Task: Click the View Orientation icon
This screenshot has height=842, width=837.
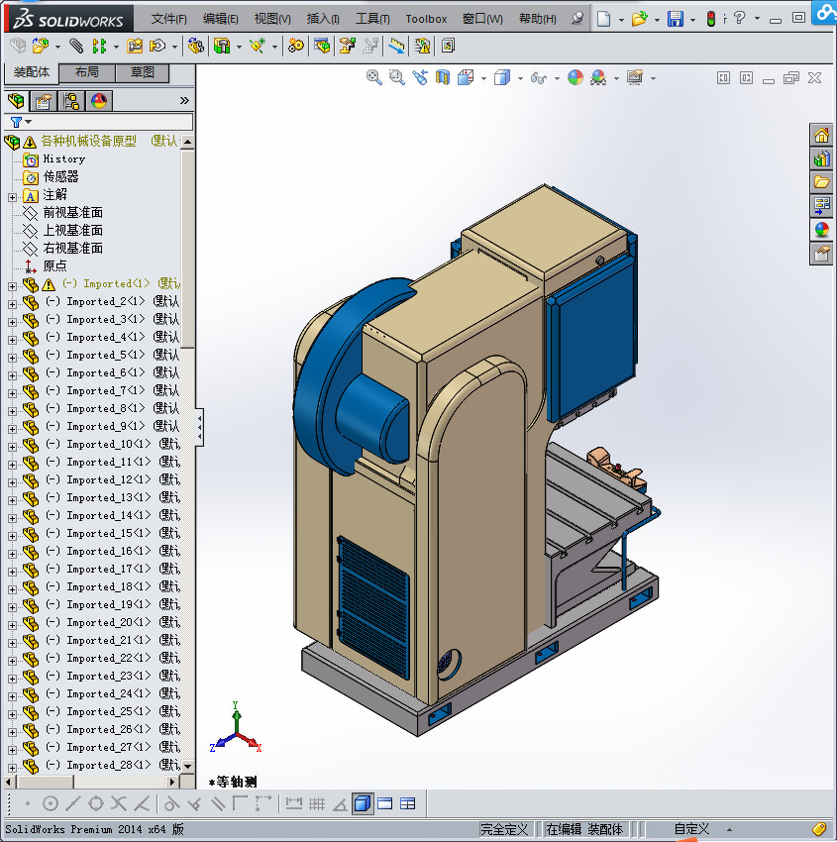Action: pos(466,78)
